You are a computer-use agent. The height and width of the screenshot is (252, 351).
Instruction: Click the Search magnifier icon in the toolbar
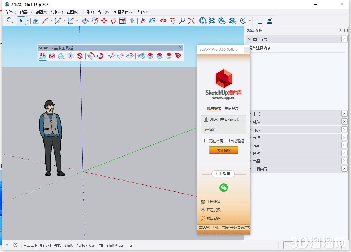pos(10,21)
